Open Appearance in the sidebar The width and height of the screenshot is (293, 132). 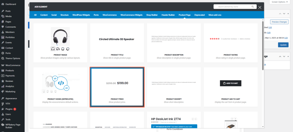click(x=11, y=98)
